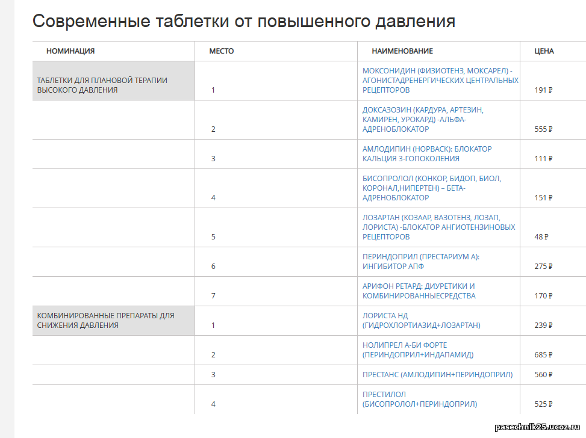
Task: Select the Престанс (Амлодипин+Периндоприл) link
Action: (x=437, y=374)
